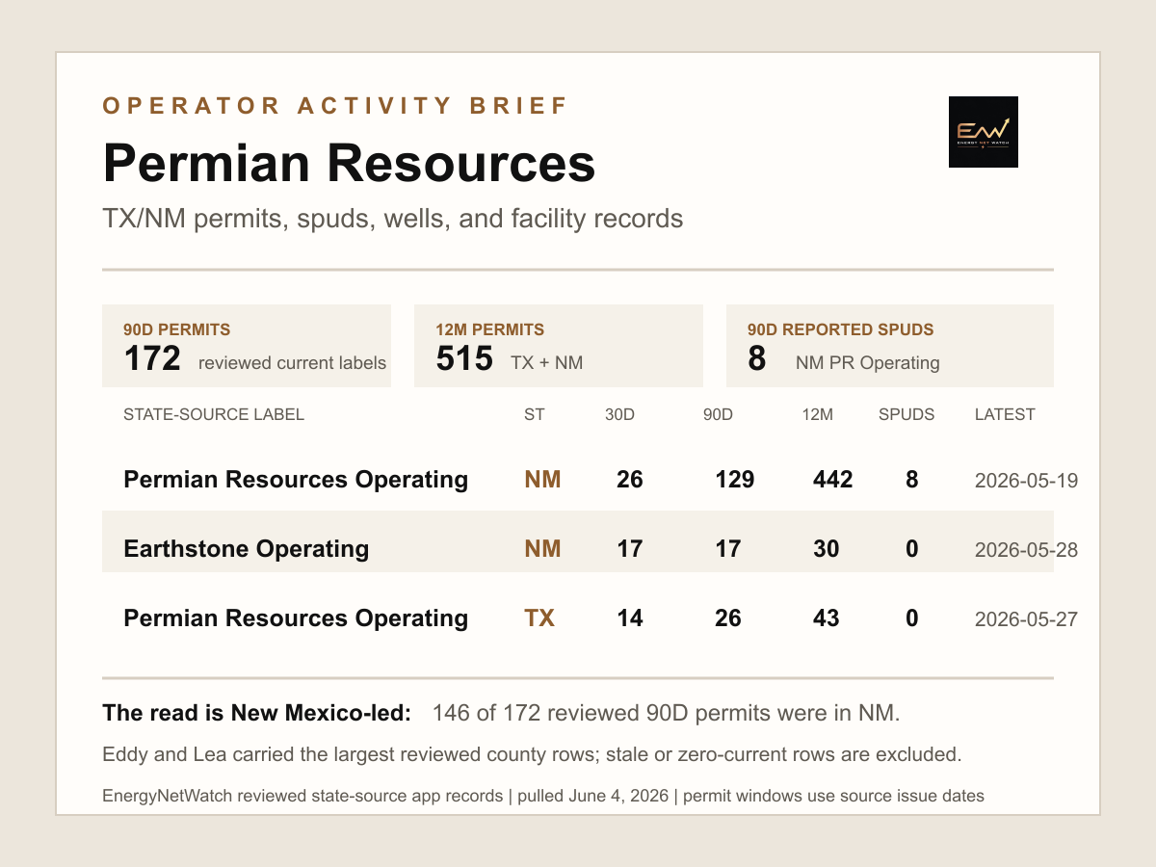The height and width of the screenshot is (867, 1156).
Task: Click the STATE-SOURCE LABEL column header
Action: pyautogui.click(x=214, y=415)
